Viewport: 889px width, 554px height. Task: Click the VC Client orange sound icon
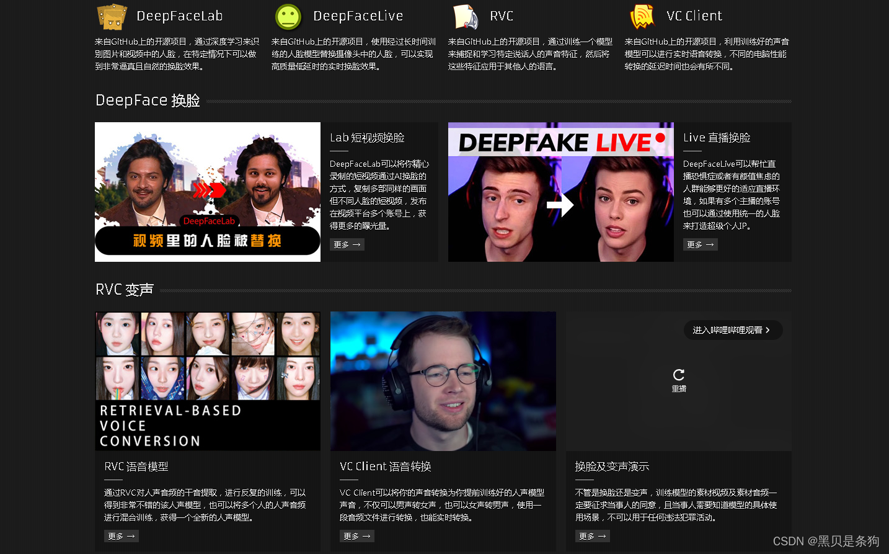[642, 17]
